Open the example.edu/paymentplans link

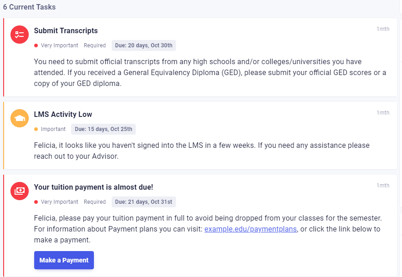pos(250,229)
